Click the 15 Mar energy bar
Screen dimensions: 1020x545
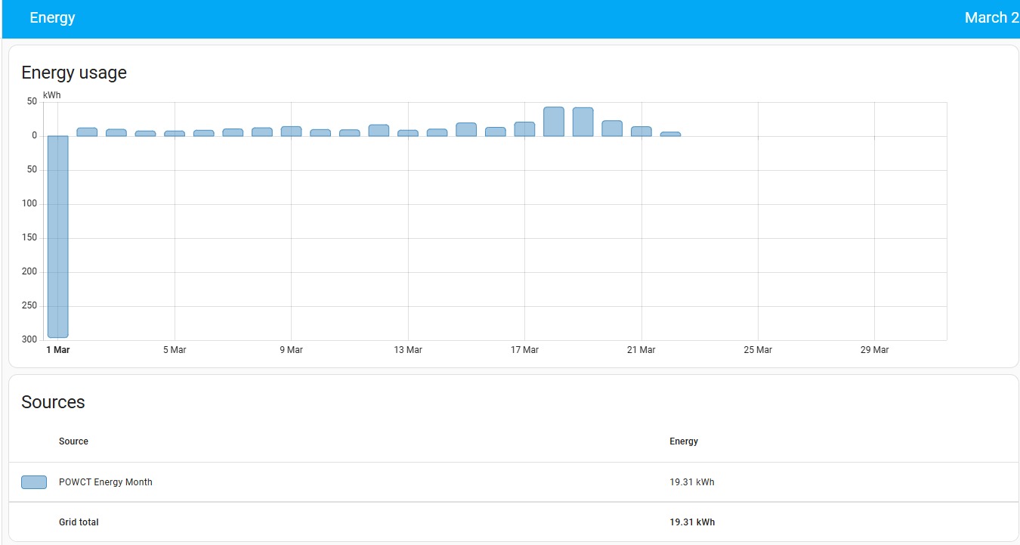[x=466, y=129]
